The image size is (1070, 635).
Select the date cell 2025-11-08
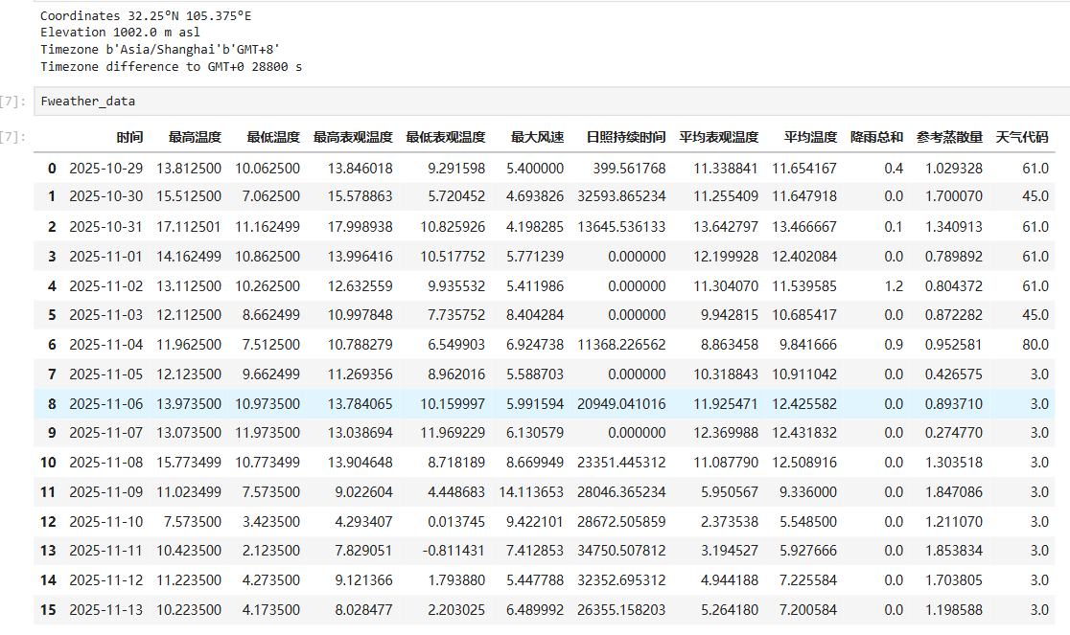point(106,463)
